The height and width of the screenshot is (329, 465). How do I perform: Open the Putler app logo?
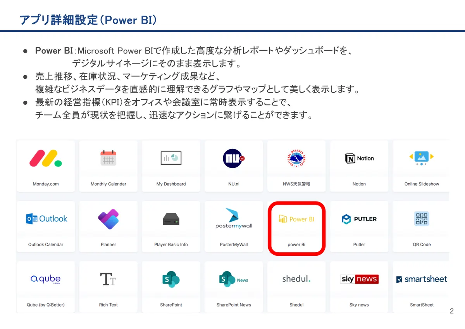click(x=359, y=219)
